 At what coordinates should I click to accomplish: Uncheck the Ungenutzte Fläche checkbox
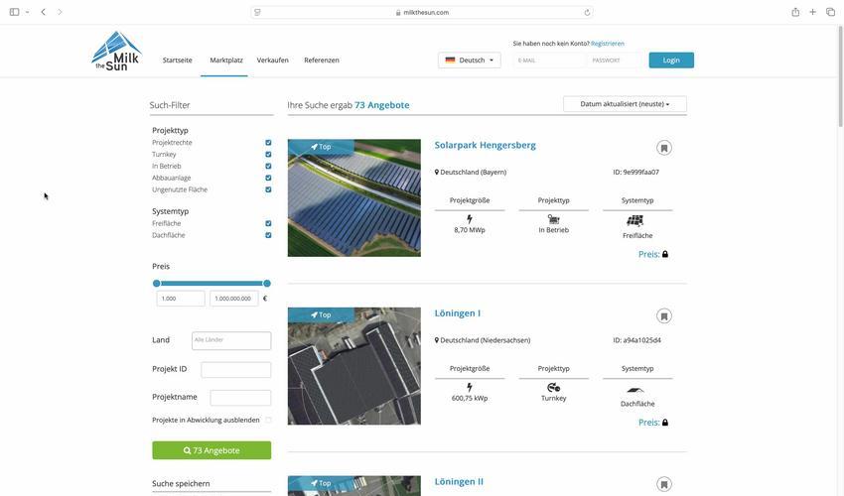pyautogui.click(x=268, y=189)
